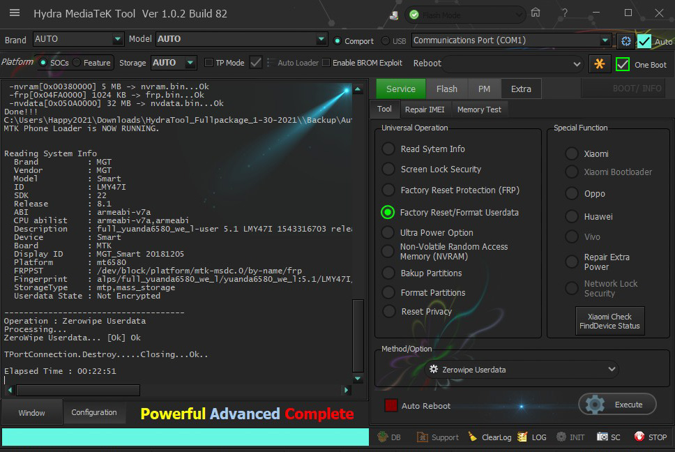Image resolution: width=675 pixels, height=452 pixels.
Task: Open the Tool sub-tab
Action: (x=384, y=109)
